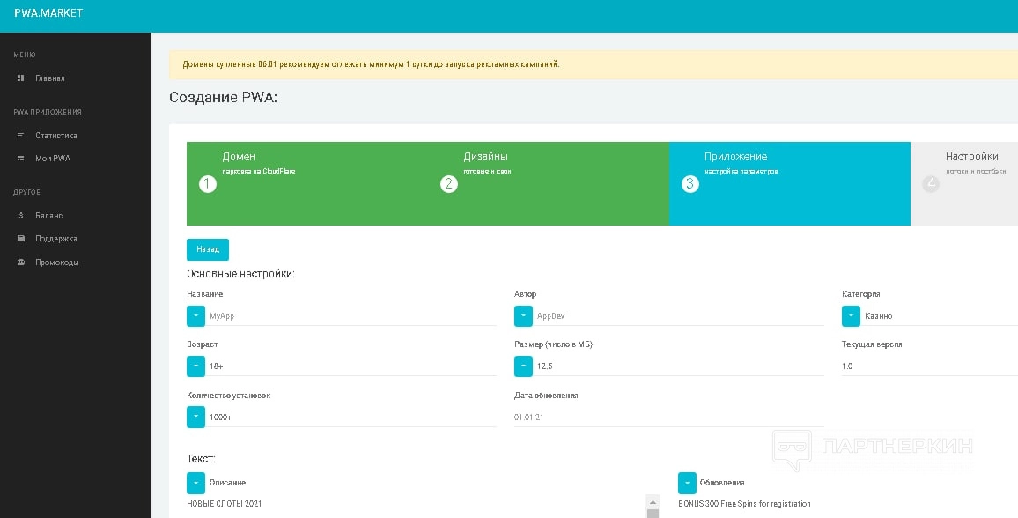Open the Автор dropdown button
This screenshot has height=518, width=1018.
pos(523,316)
